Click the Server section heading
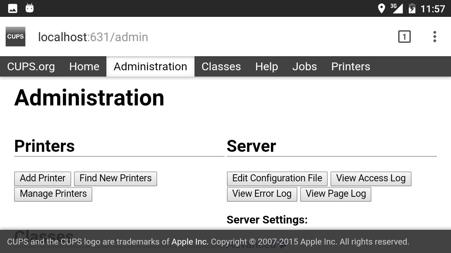The width and height of the screenshot is (451, 253). [x=251, y=146]
